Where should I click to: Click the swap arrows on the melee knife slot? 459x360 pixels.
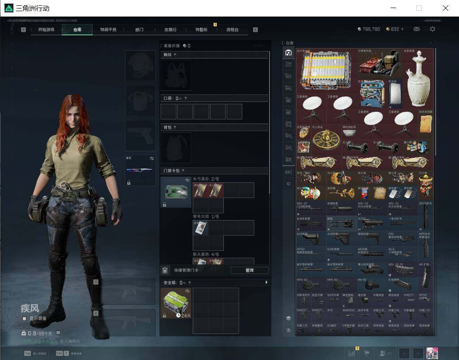click(x=152, y=158)
